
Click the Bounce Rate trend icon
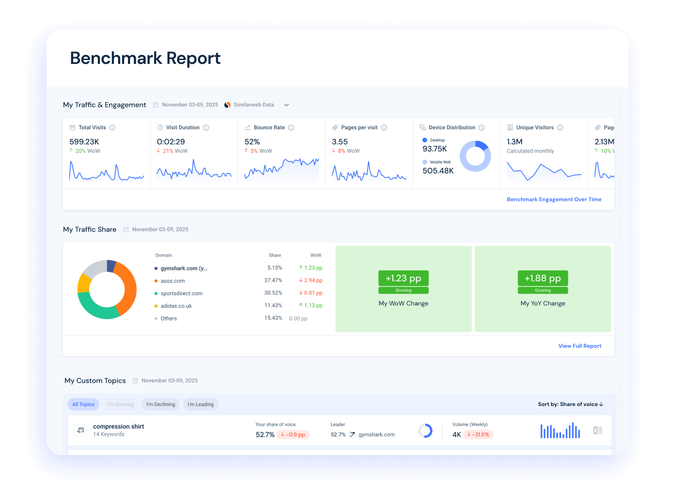click(x=246, y=127)
